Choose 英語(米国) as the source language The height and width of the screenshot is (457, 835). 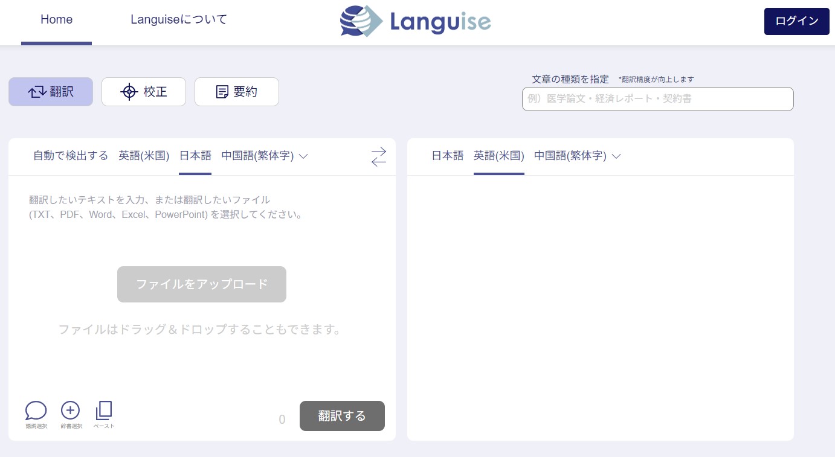[144, 156]
